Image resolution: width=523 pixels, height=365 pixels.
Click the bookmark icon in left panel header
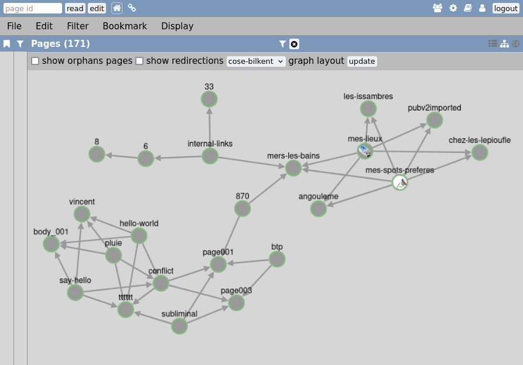(6, 44)
